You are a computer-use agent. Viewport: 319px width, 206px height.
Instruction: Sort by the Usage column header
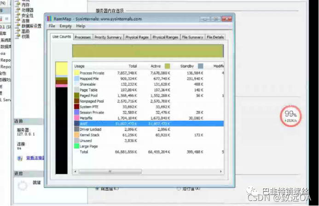coord(79,66)
